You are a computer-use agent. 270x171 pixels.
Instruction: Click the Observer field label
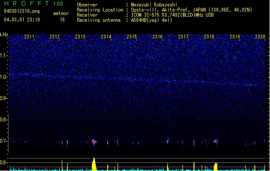87,5
